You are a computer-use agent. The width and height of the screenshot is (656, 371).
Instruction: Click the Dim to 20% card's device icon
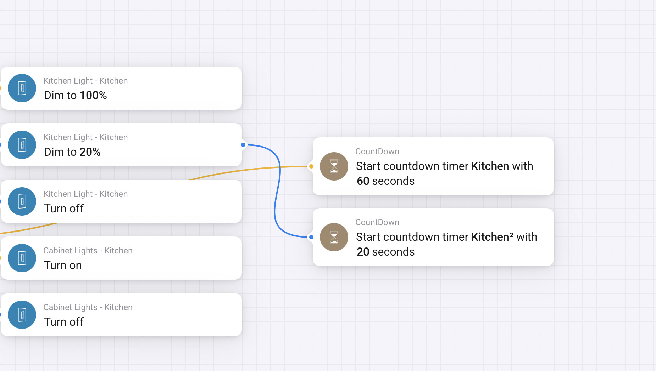pyautogui.click(x=22, y=145)
